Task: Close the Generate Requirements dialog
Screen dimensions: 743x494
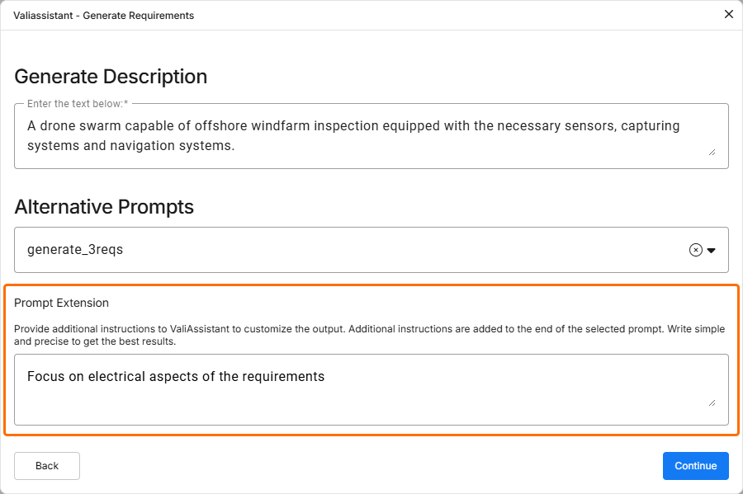Action: [x=728, y=14]
